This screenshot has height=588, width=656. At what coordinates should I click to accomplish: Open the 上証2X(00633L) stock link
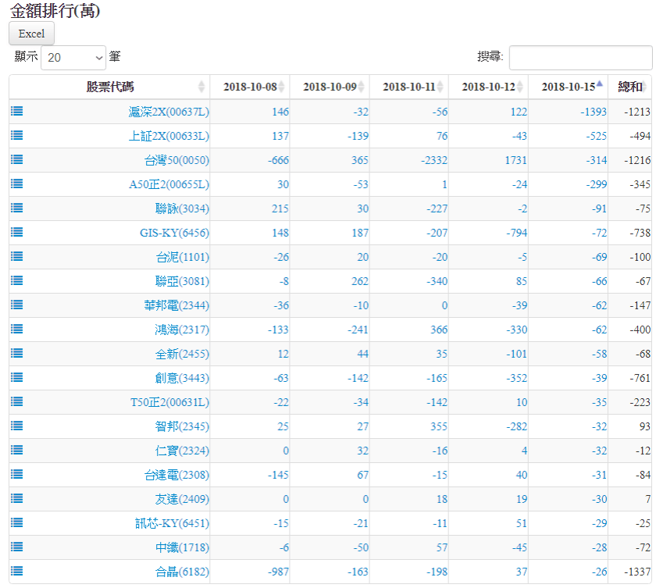(169, 136)
